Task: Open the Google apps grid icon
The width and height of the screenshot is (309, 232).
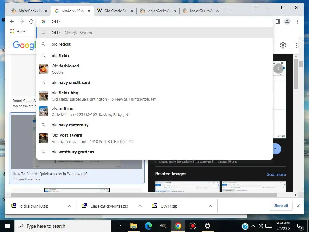Action: [297, 45]
